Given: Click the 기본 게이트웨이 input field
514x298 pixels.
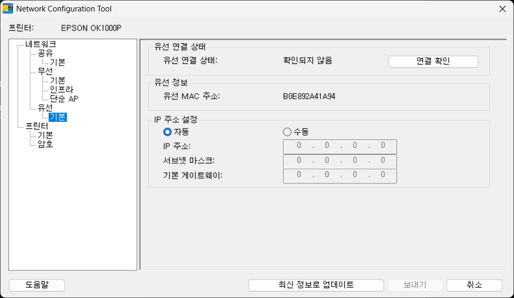Looking at the screenshot, I should (x=340, y=176).
